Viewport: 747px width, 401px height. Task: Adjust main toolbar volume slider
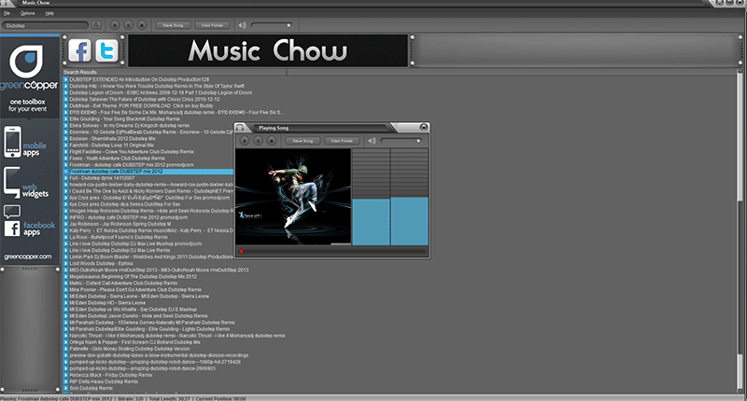[x=272, y=25]
